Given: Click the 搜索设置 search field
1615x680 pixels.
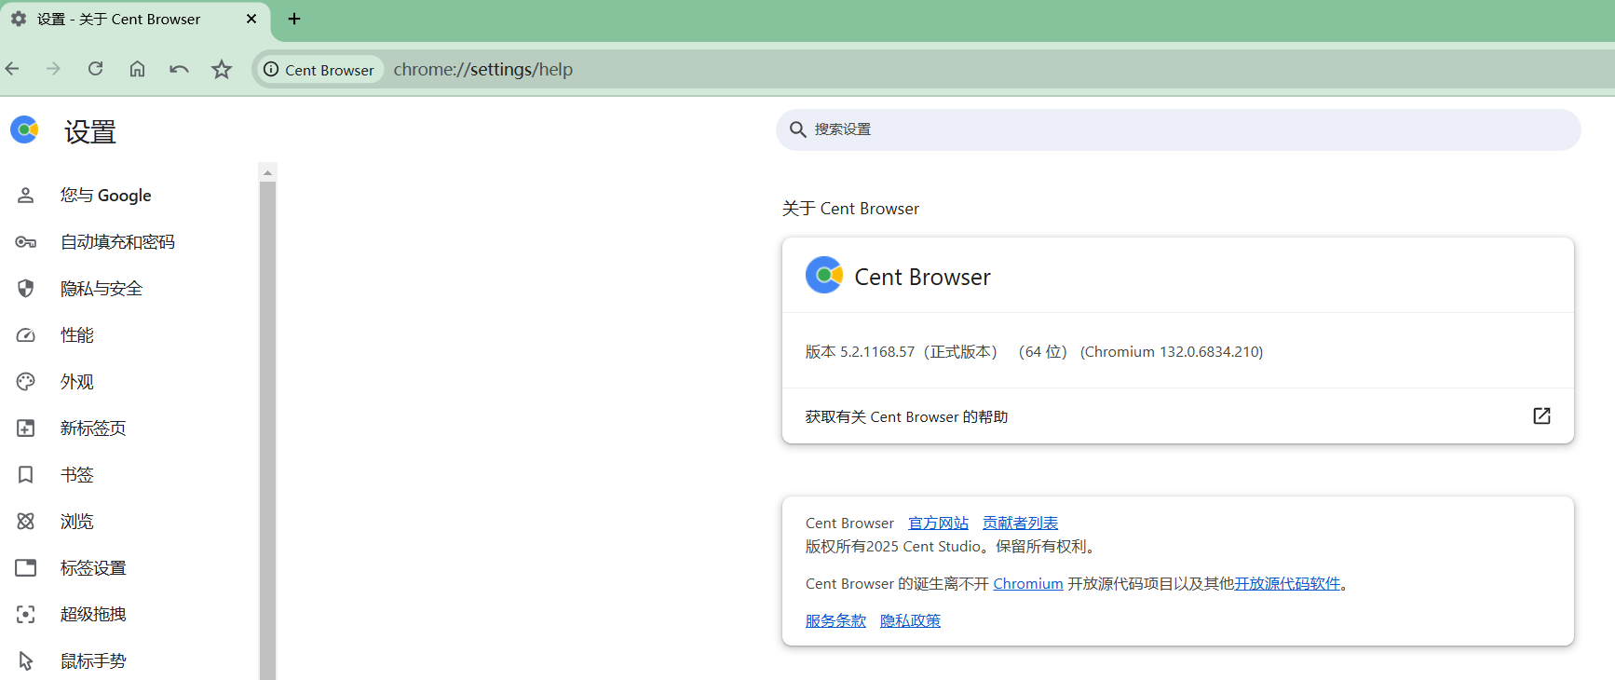Looking at the screenshot, I should coord(1178,129).
